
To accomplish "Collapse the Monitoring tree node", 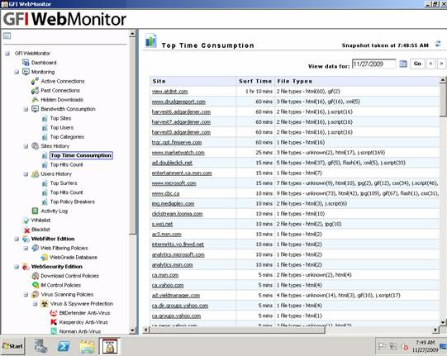I will (17, 72).
